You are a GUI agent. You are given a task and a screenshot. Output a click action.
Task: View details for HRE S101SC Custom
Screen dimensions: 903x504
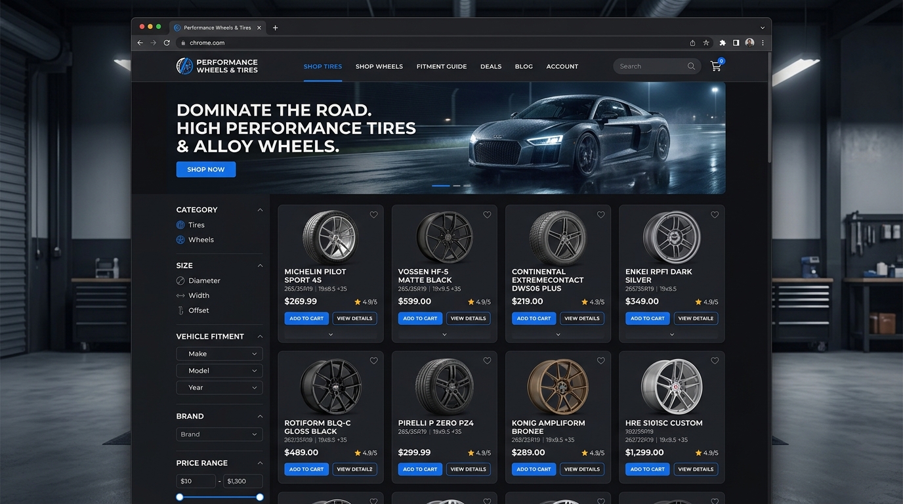point(696,469)
